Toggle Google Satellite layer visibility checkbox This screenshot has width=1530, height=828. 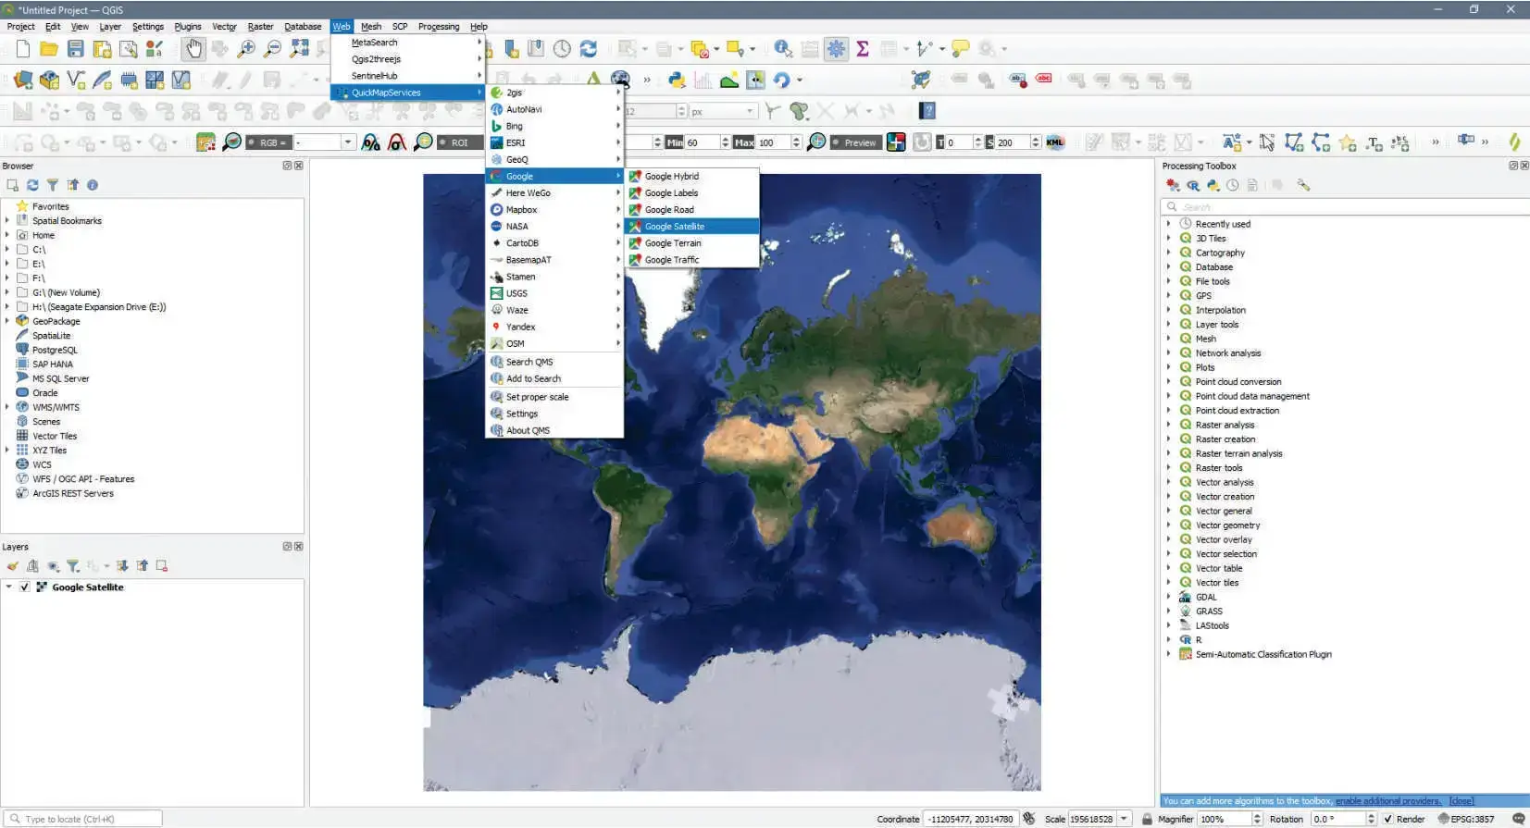(25, 587)
